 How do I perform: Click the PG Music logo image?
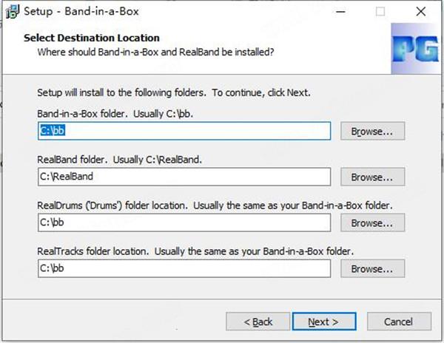point(416,49)
